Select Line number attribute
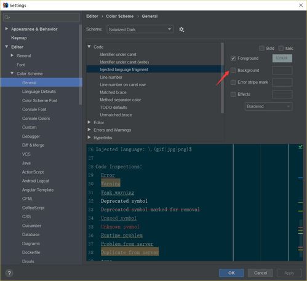 (111, 77)
